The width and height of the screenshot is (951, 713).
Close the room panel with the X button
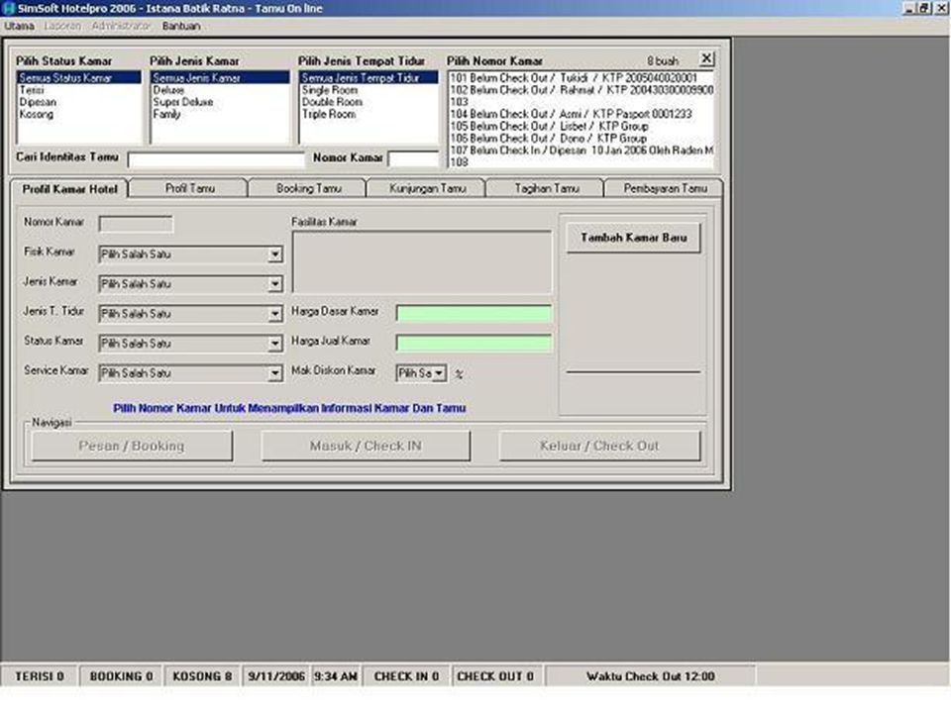point(706,58)
